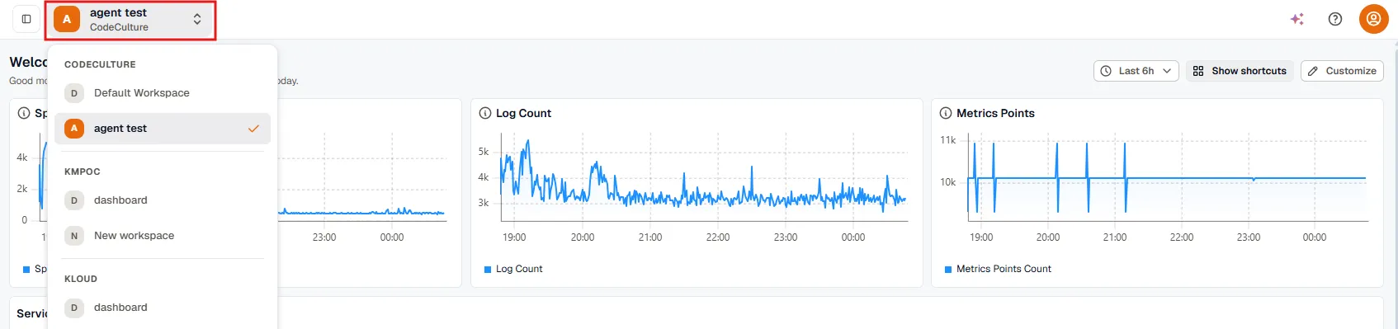The width and height of the screenshot is (1398, 329).
Task: Select the checked agent test workspace item
Action: 163,129
